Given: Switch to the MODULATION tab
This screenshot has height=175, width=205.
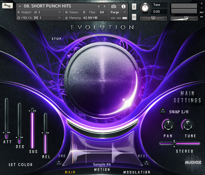Looking at the screenshot, I should click(x=137, y=172).
